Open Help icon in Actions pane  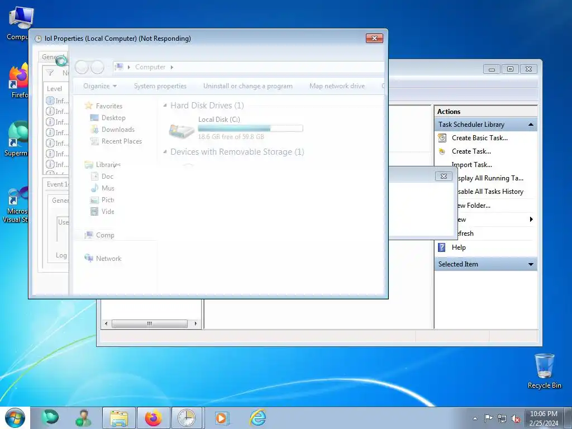441,247
